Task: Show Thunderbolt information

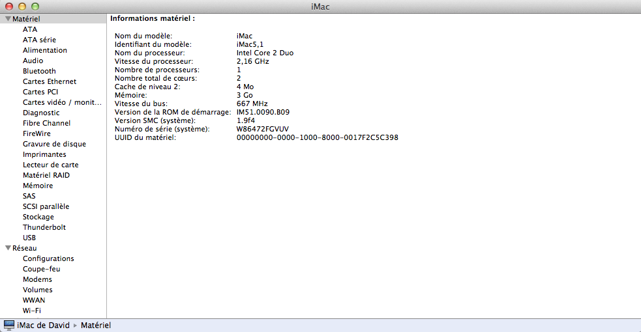Action: [44, 227]
